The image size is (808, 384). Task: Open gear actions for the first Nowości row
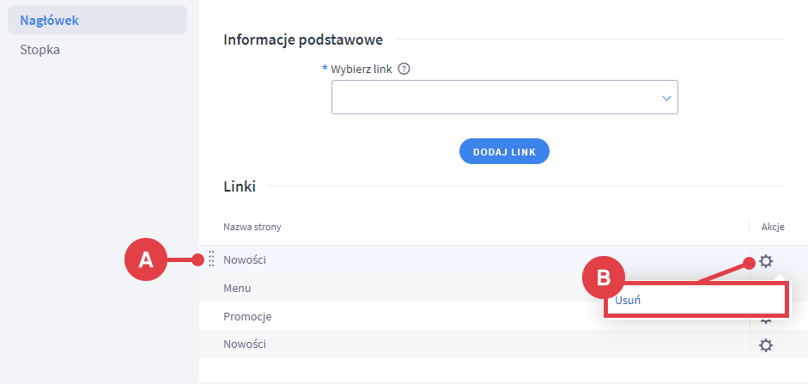766,261
